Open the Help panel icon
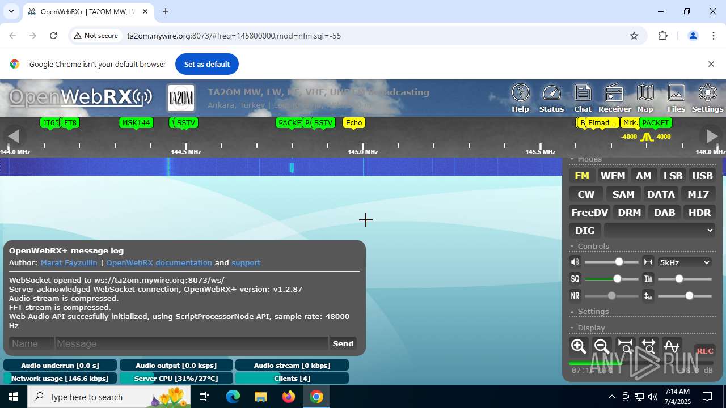The width and height of the screenshot is (726, 408). point(520,99)
